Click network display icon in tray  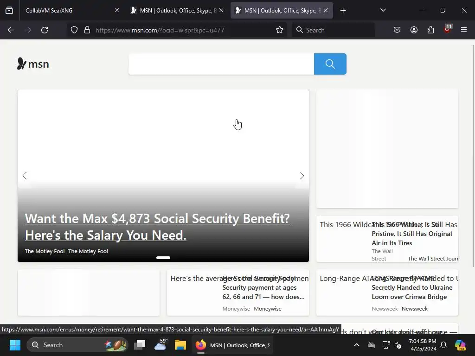pos(386,345)
